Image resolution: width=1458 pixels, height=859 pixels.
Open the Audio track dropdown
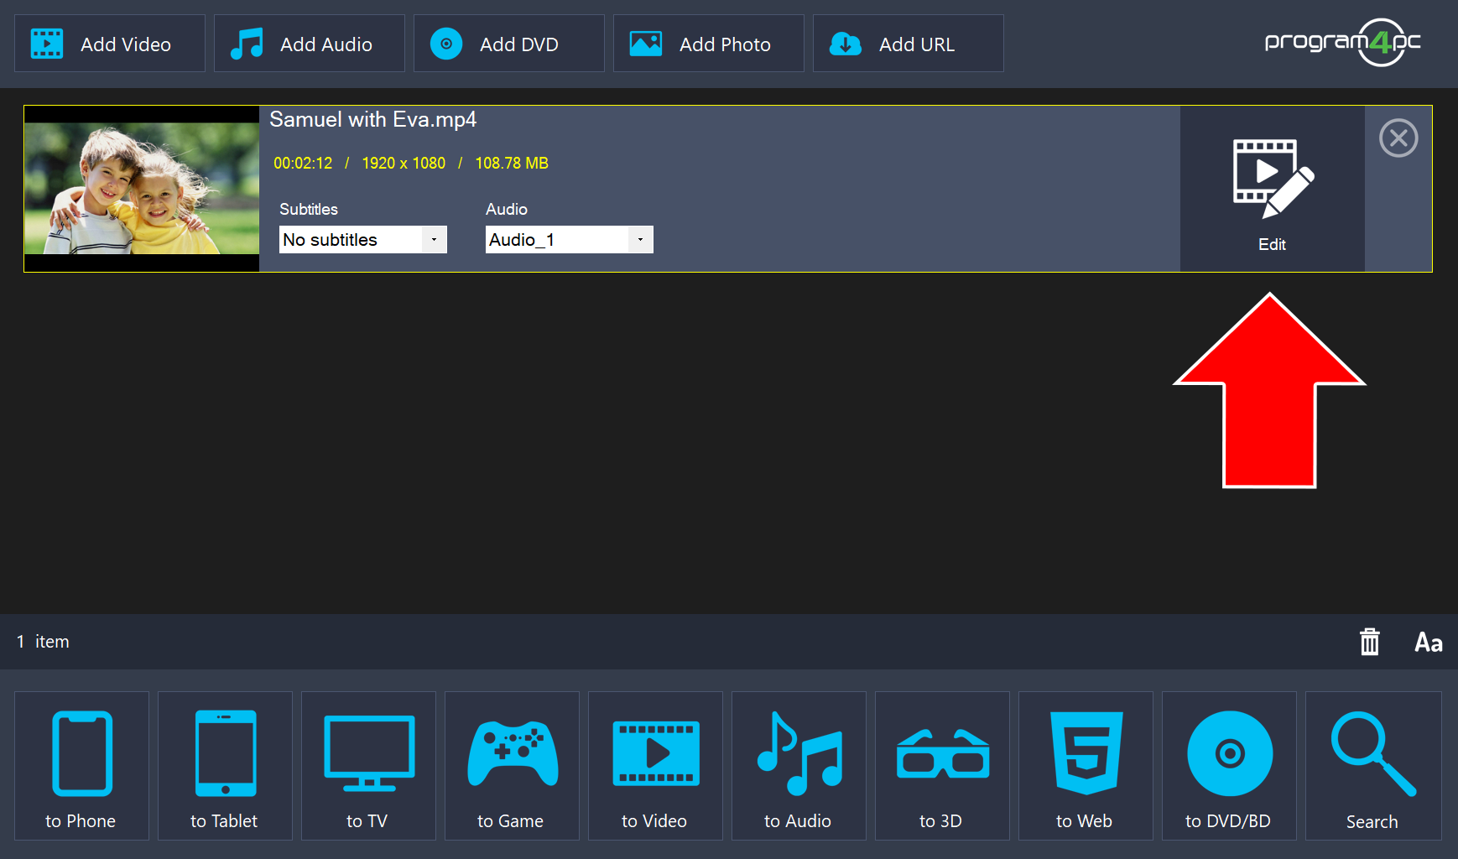pyautogui.click(x=570, y=240)
